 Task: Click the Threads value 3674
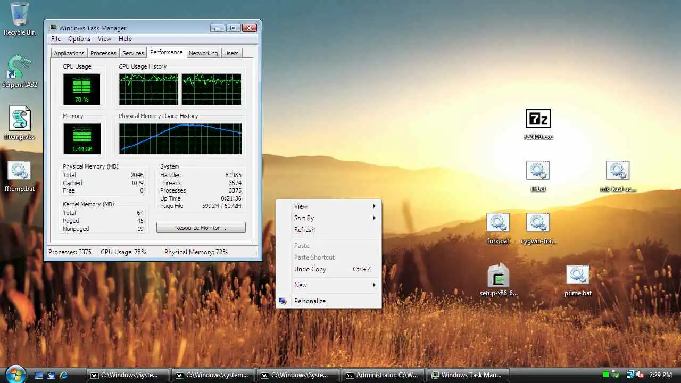tap(235, 183)
